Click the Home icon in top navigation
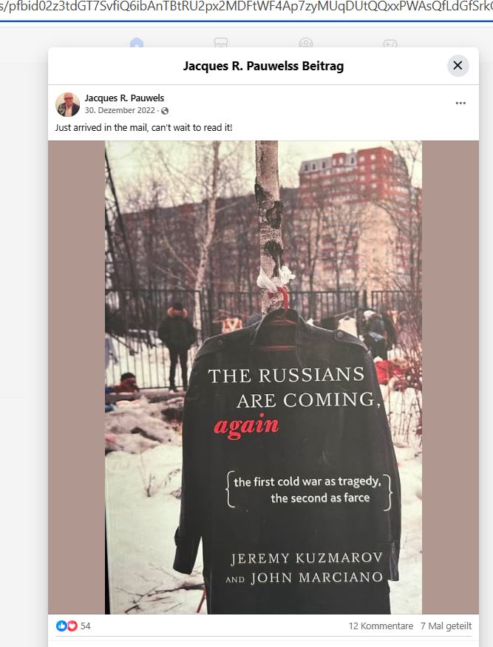Screen dimensions: 493x647 pos(137,43)
